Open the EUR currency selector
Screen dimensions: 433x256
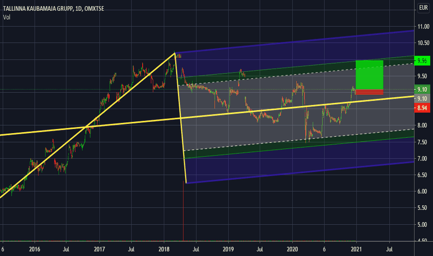point(423,8)
